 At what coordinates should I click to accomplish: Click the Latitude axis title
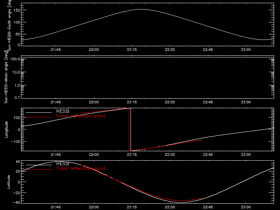click(x=8, y=182)
